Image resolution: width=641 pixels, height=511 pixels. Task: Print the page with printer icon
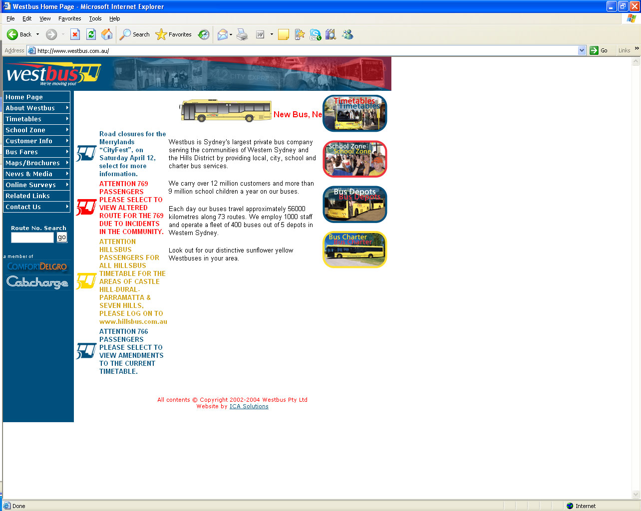point(242,34)
